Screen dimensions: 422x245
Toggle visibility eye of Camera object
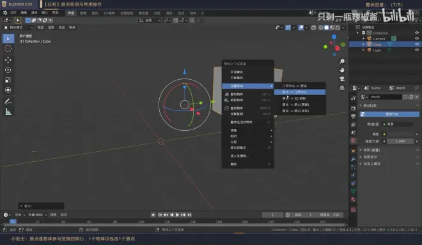pyautogui.click(x=417, y=38)
